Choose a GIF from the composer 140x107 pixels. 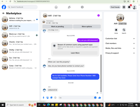[x=55, y=98]
